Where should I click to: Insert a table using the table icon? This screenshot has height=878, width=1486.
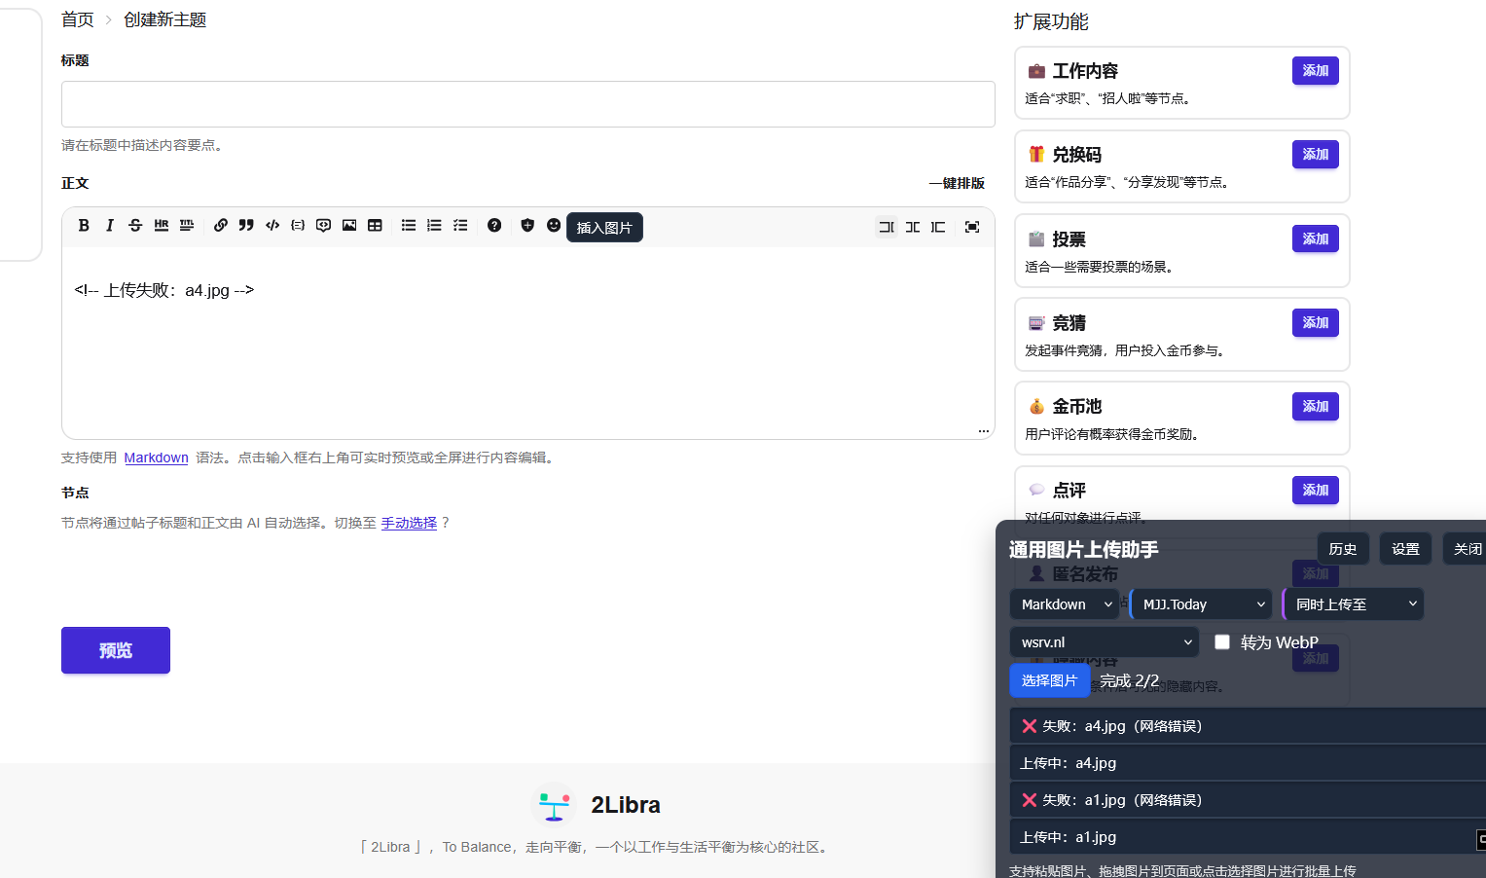tap(375, 226)
